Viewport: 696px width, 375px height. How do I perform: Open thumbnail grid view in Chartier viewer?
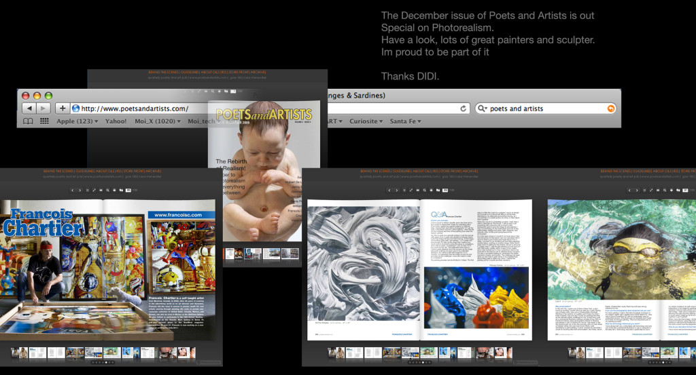click(88, 191)
